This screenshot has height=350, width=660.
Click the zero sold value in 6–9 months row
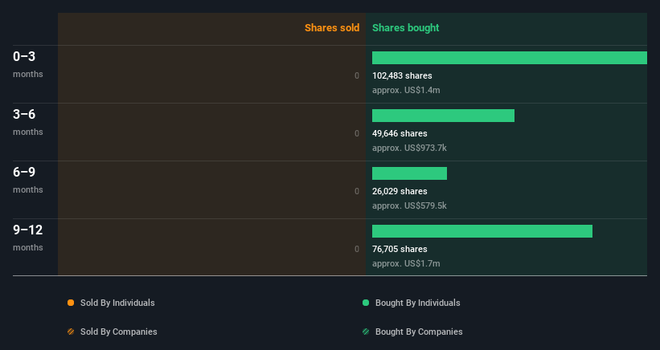click(357, 191)
